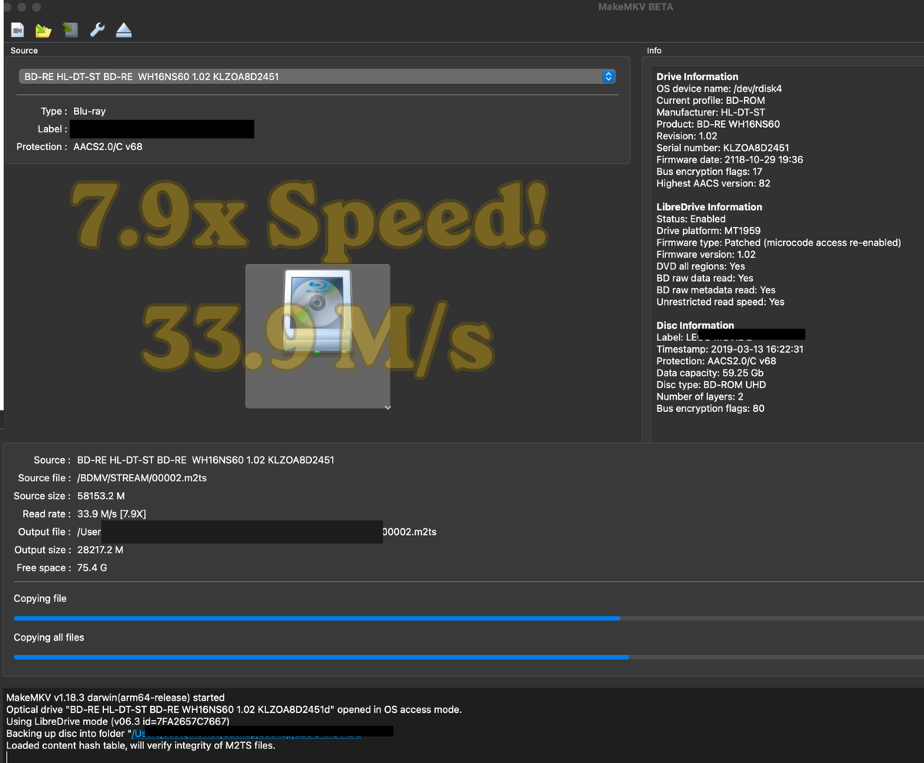This screenshot has width=924, height=763.
Task: Click the large Blu-ray disc drive icon
Action: click(317, 311)
